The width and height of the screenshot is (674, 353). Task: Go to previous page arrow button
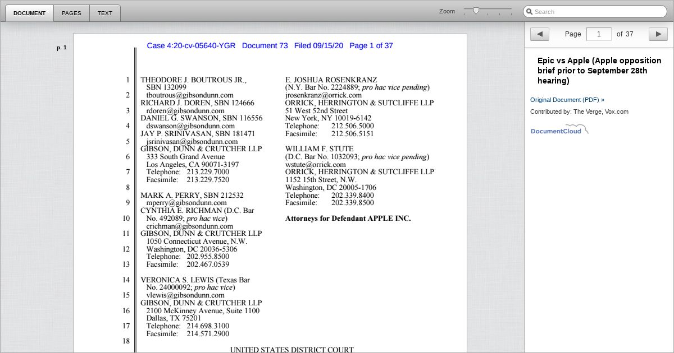tap(540, 34)
